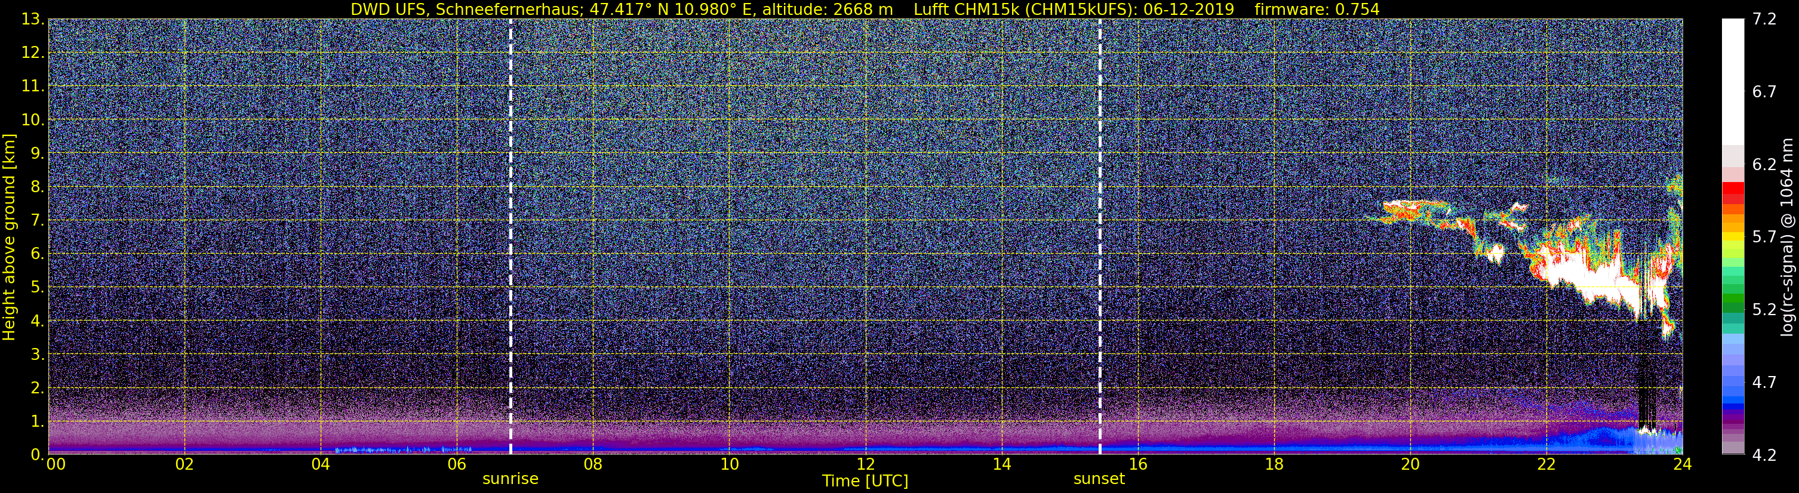Click the time axis tick label 12

(x=865, y=465)
